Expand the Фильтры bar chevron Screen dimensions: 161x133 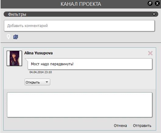click(154, 14)
